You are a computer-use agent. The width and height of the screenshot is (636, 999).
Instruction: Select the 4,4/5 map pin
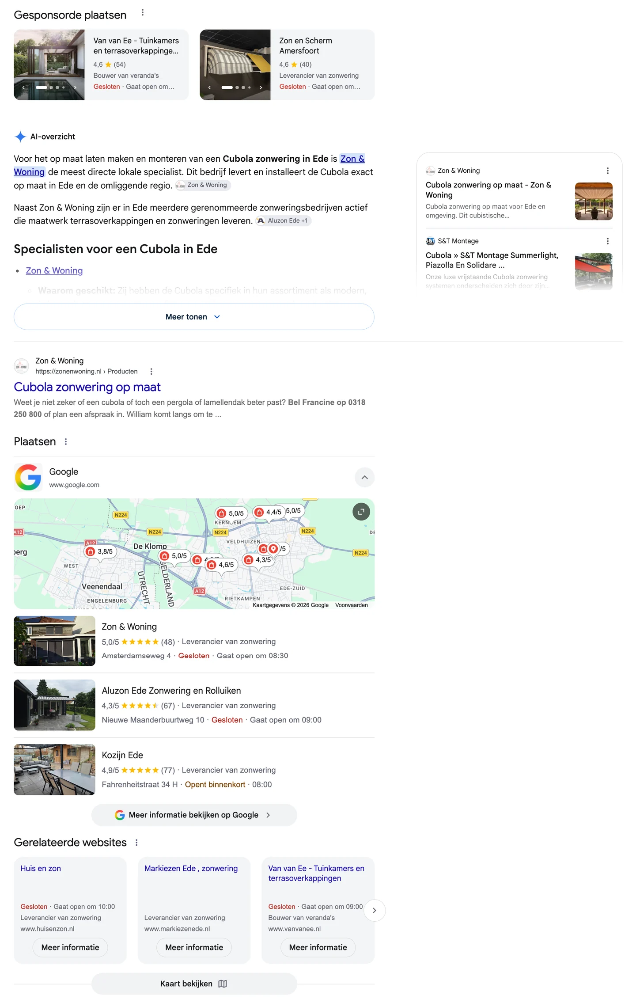(x=269, y=512)
